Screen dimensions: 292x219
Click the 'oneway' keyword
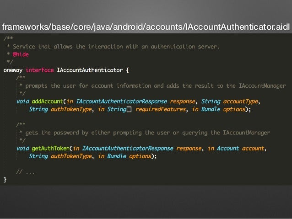(13, 70)
